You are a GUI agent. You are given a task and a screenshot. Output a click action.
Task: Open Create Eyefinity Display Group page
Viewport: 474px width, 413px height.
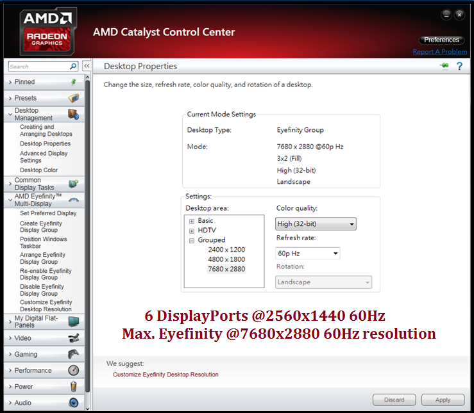click(x=41, y=227)
